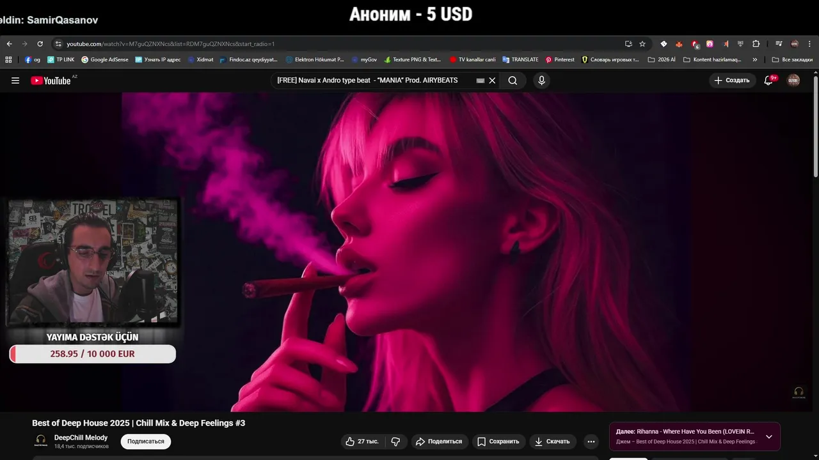Expand the Далее playlist panel chevron
This screenshot has width=819, height=460.
769,437
